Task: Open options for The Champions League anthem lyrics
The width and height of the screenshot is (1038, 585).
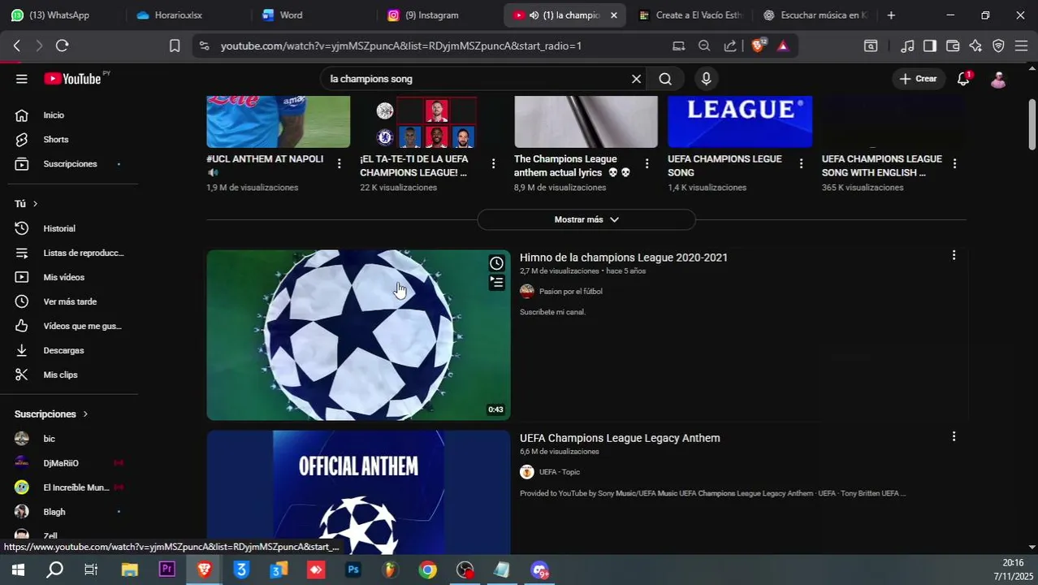Action: point(647,163)
